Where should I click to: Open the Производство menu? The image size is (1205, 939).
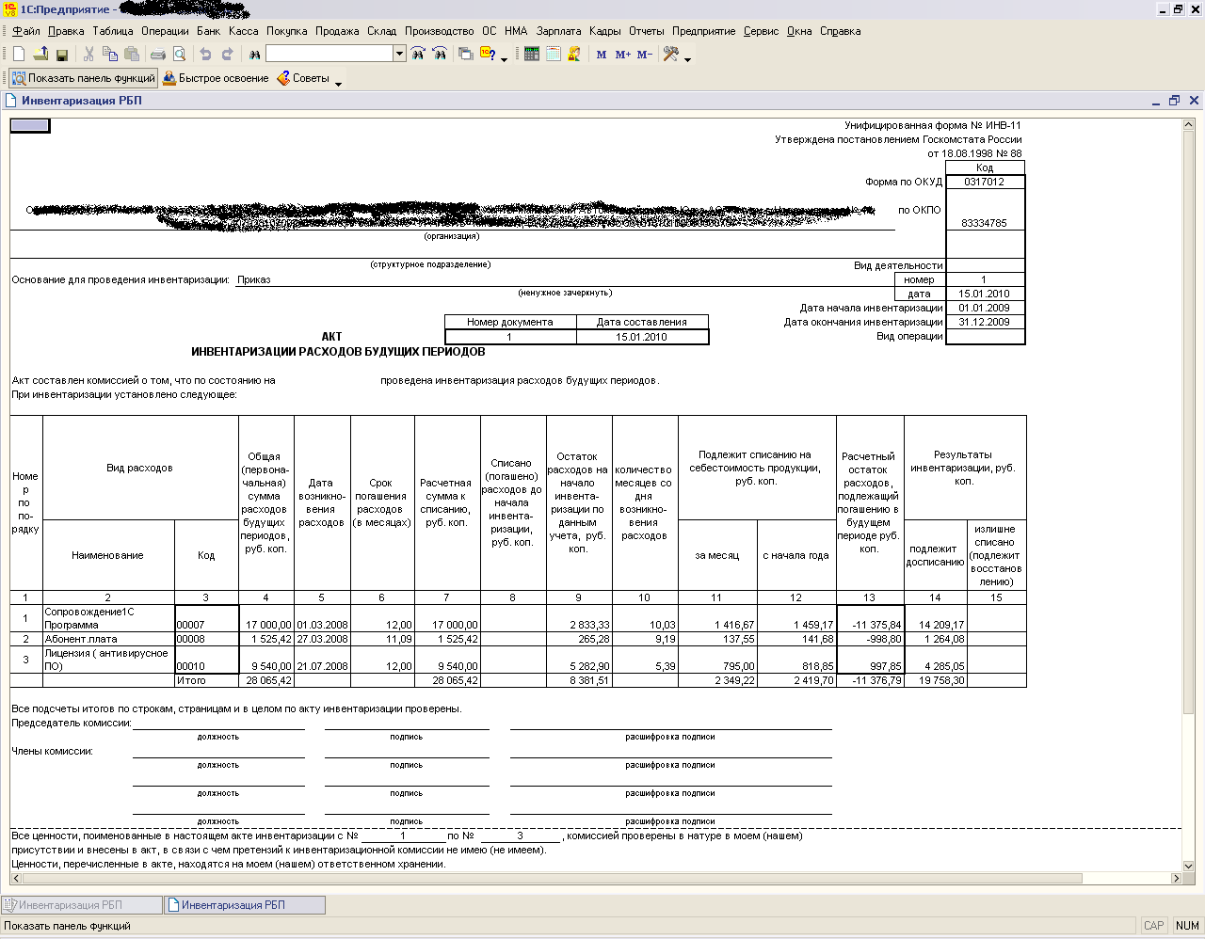(439, 31)
